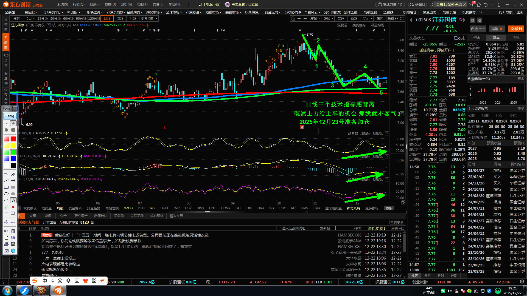Click 抓住机会，即刻开户 link
Image resolution: width=527 pixels, height=296 pixels.
[437, 50]
